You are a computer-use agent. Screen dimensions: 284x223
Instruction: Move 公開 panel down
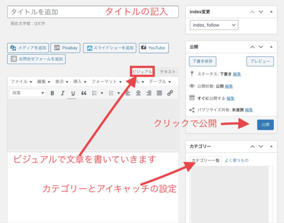[x=261, y=47]
